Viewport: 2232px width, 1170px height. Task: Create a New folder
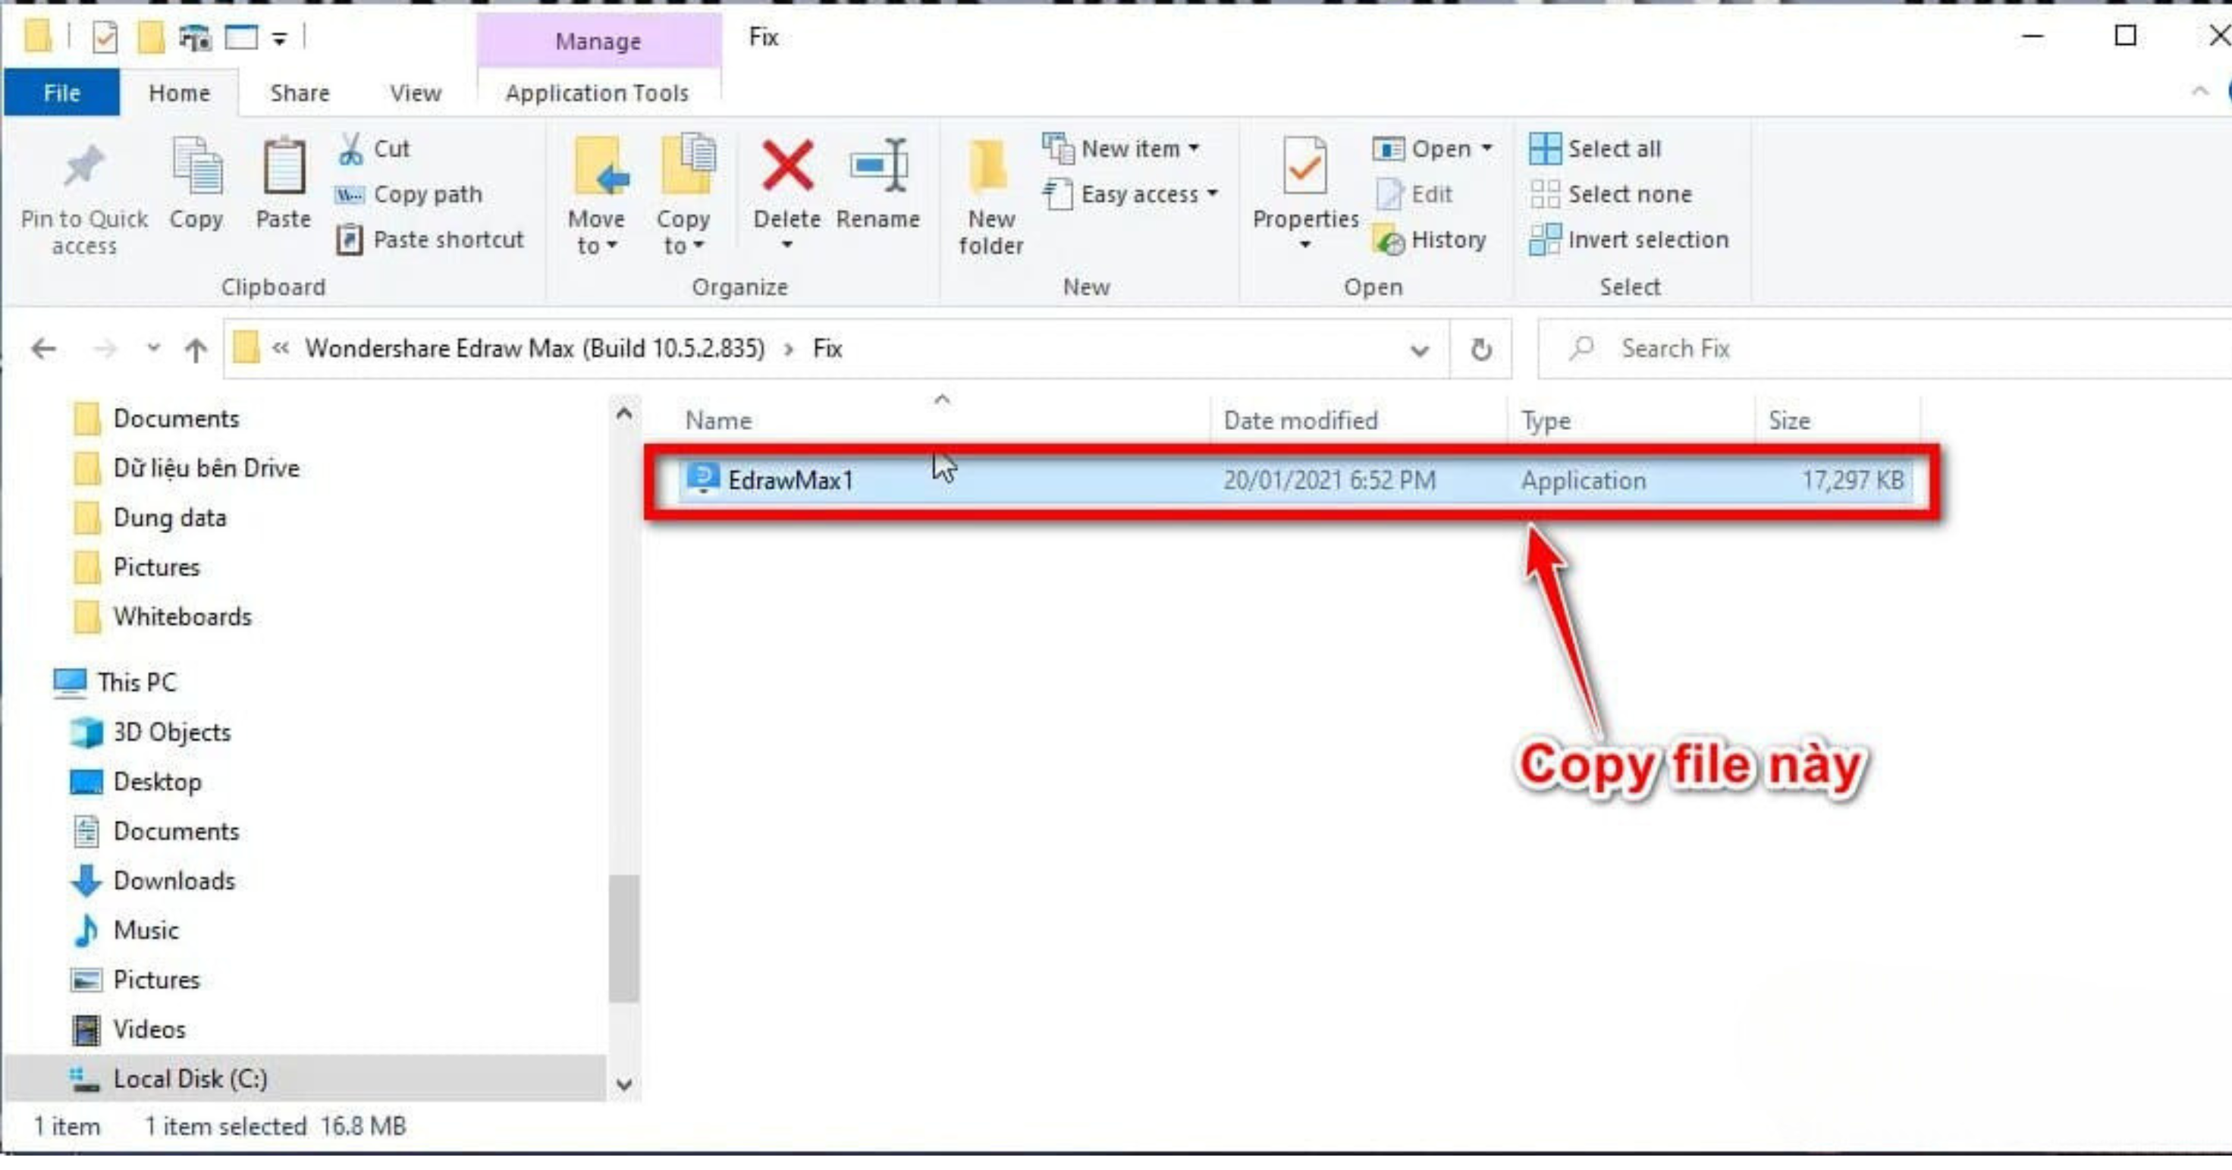tap(991, 197)
